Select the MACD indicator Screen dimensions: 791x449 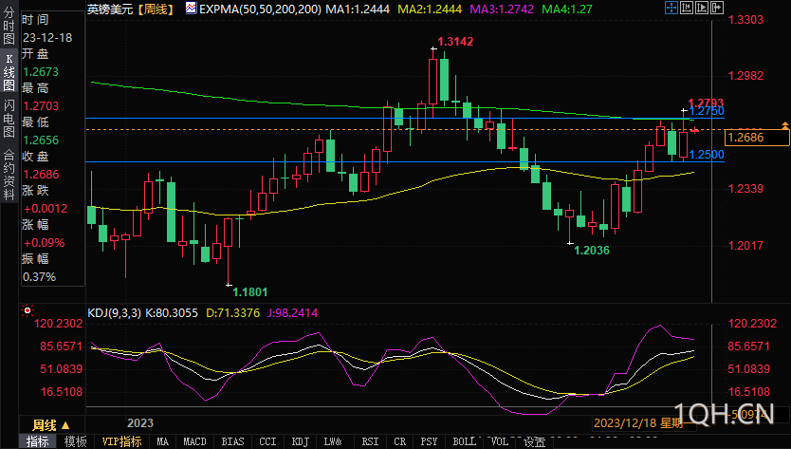[194, 441]
